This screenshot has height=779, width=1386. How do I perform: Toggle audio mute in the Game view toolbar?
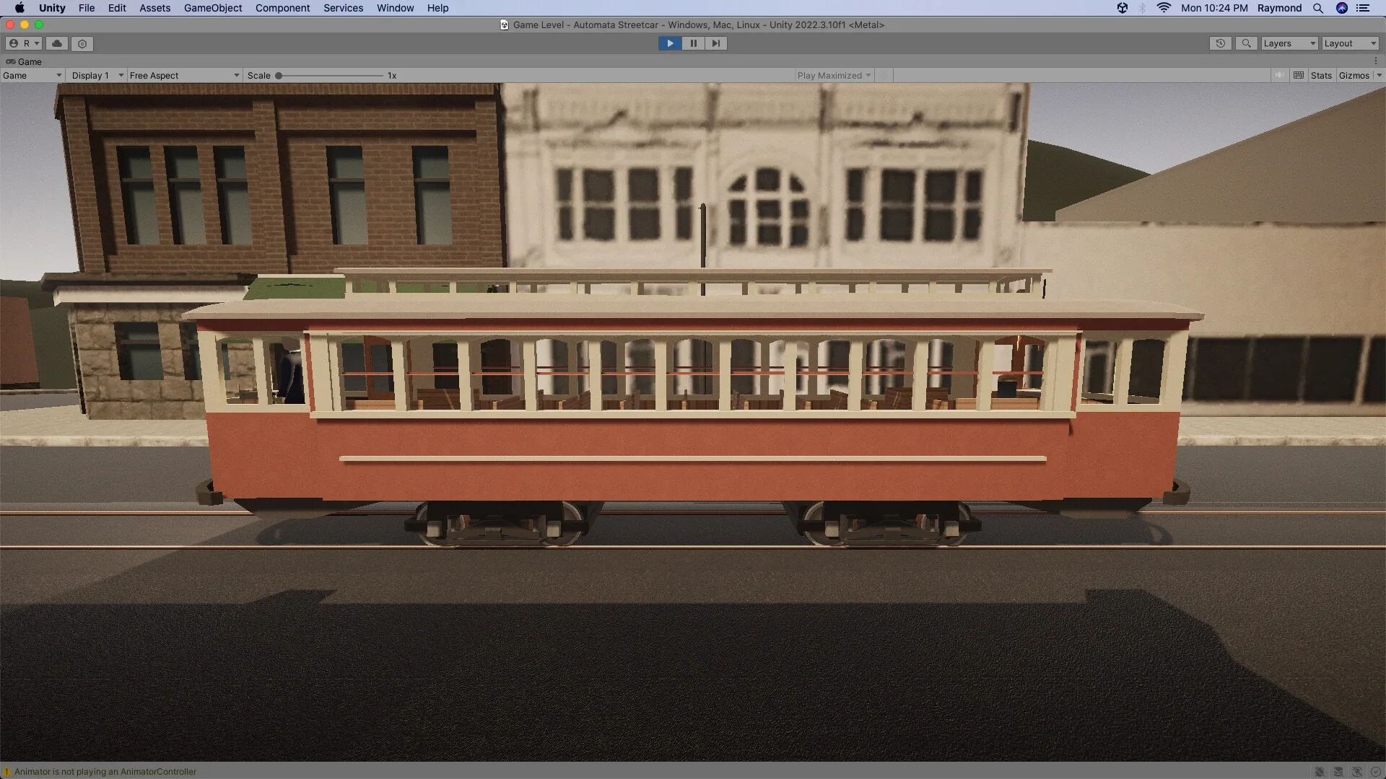[1280, 75]
